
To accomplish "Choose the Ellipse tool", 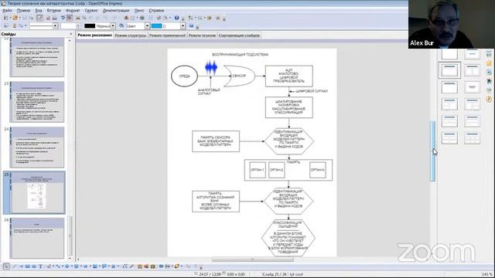I will 34,266.
